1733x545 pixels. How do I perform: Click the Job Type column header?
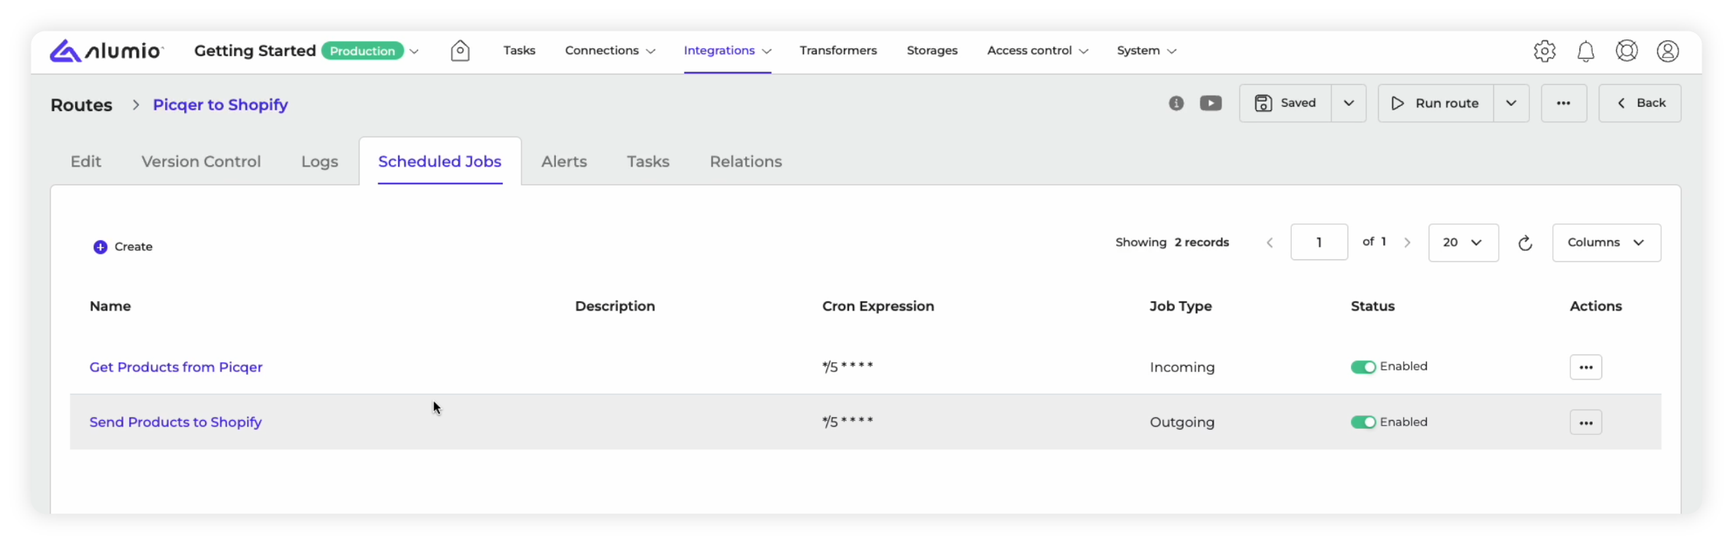coord(1181,306)
